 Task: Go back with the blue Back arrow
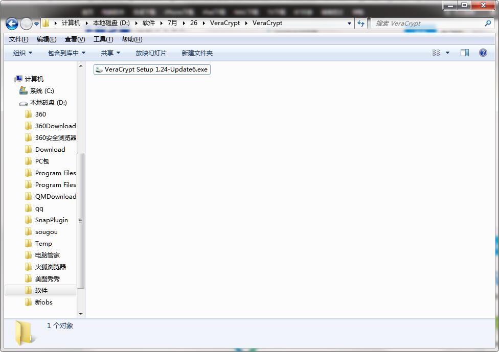point(12,24)
